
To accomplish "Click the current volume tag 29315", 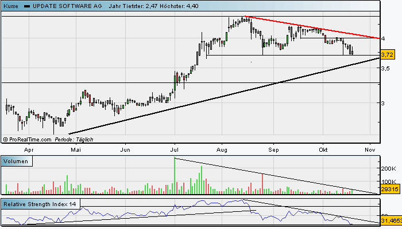I will (390, 189).
